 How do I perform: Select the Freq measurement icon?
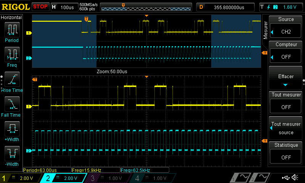12,54
